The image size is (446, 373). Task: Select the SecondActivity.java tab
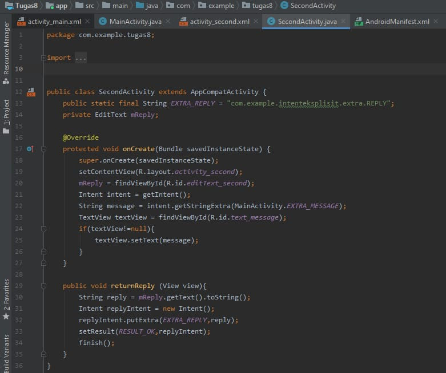pos(307,22)
